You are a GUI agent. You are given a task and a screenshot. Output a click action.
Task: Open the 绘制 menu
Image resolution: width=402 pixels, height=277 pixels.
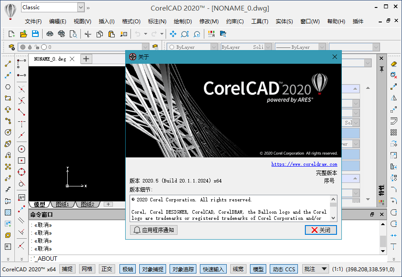pos(182,21)
